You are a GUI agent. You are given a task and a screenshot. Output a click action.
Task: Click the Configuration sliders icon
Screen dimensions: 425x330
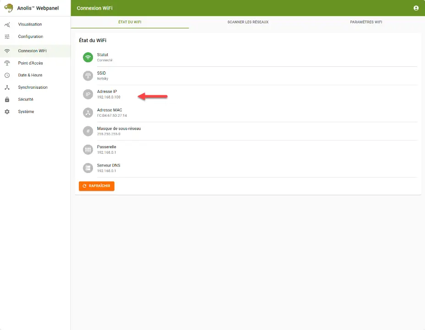(7, 37)
